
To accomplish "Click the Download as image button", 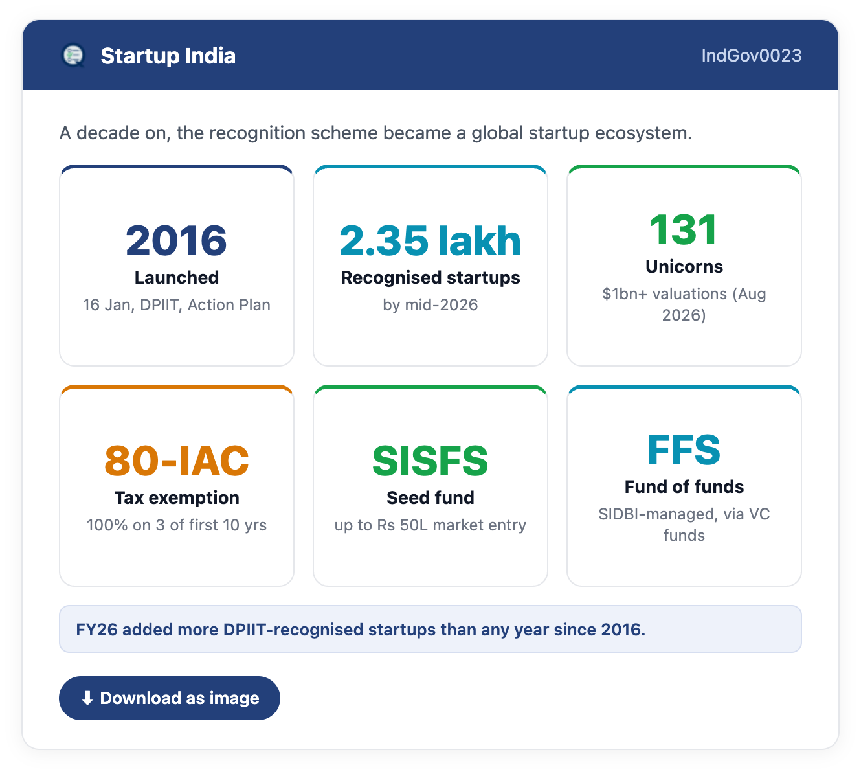I will 170,698.
